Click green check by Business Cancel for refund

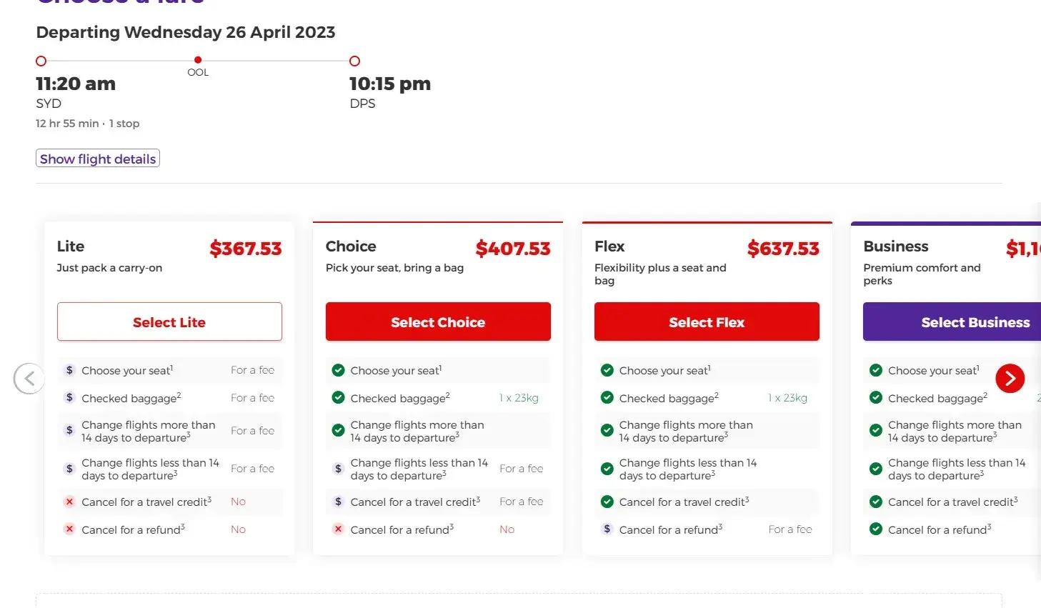(x=875, y=529)
